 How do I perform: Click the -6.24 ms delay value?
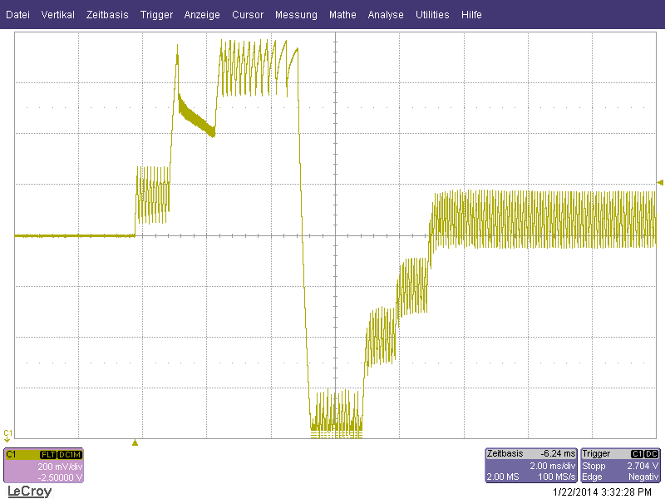558,453
